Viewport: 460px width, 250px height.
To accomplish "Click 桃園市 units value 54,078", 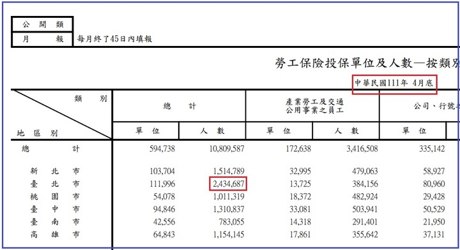I will [x=164, y=196].
